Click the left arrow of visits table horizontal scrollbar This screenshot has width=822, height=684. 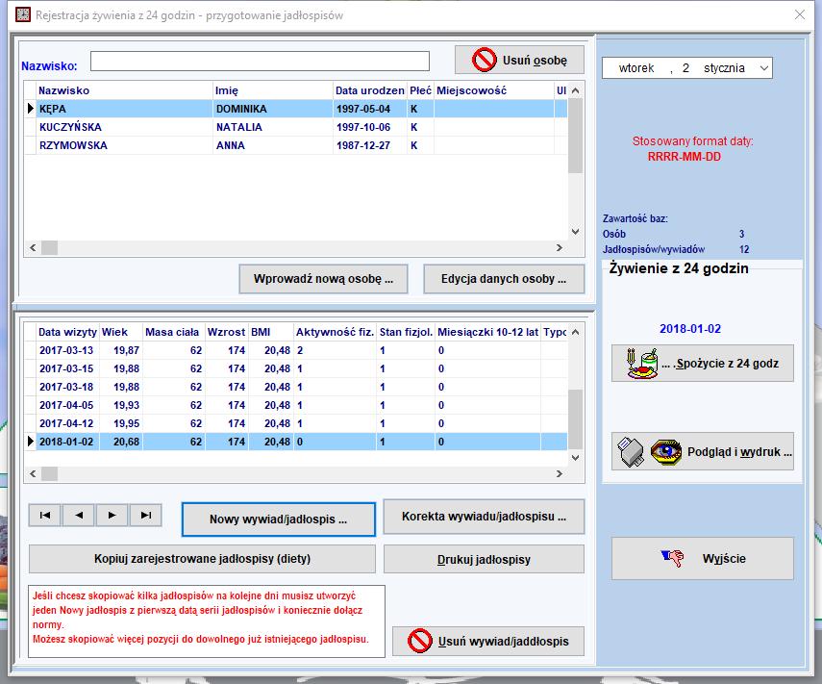33,473
